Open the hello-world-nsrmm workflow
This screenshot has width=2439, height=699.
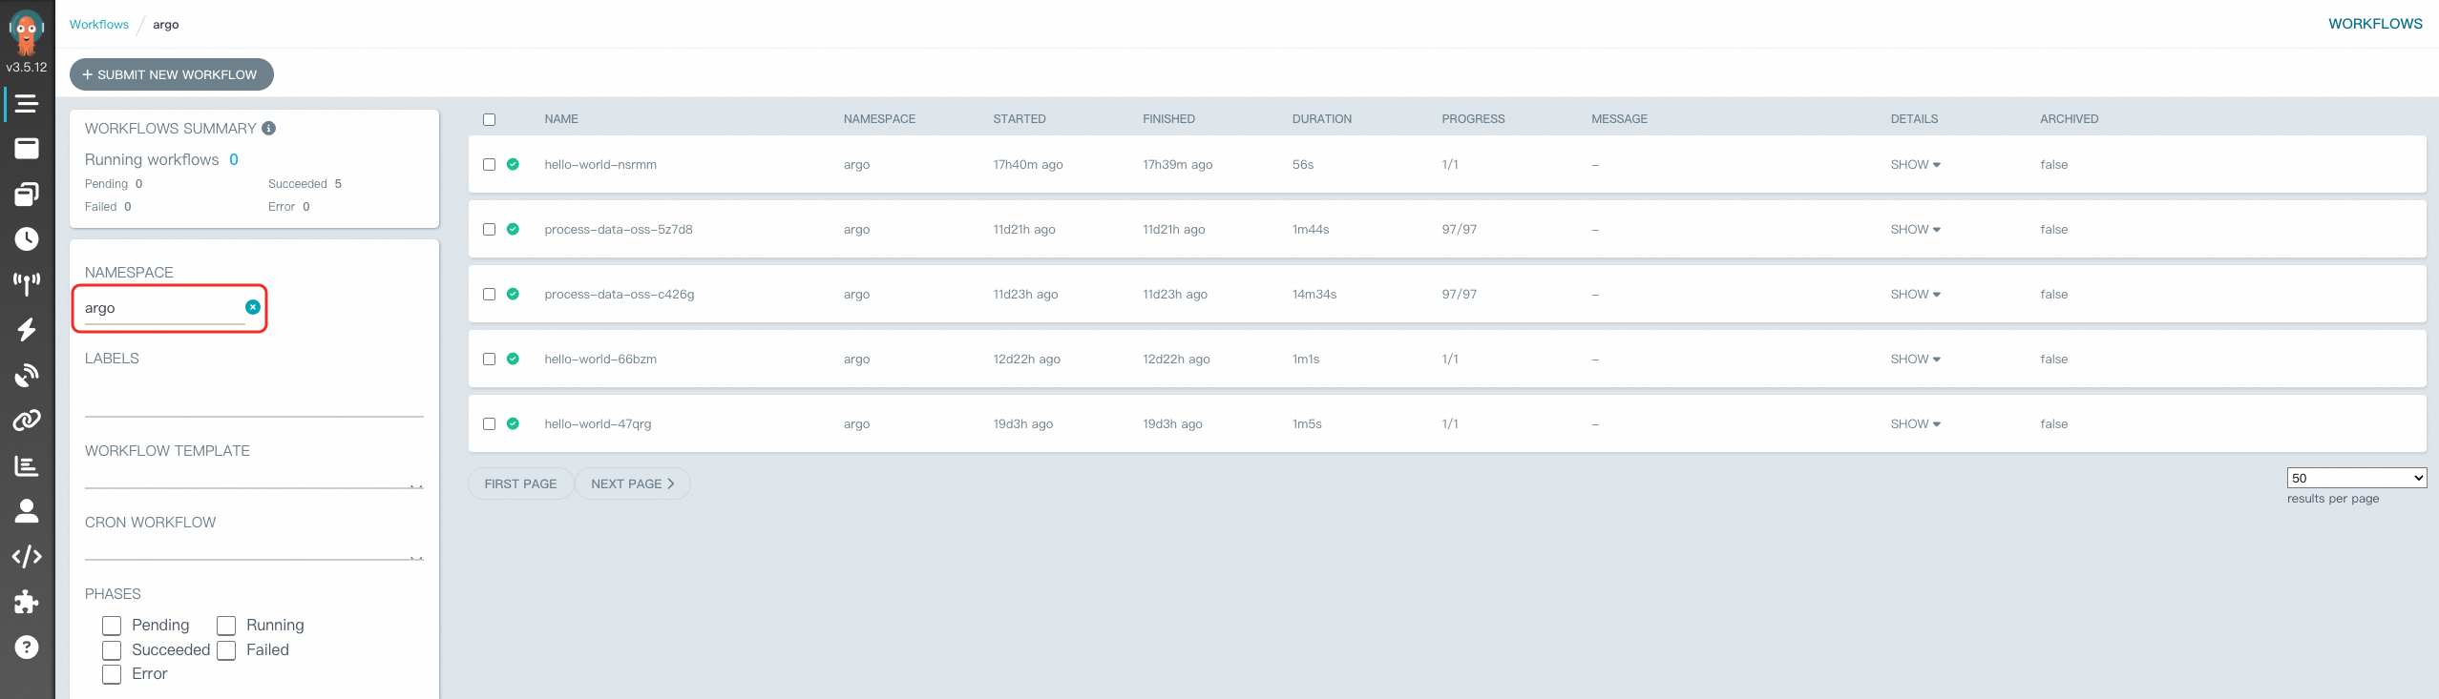pos(600,164)
